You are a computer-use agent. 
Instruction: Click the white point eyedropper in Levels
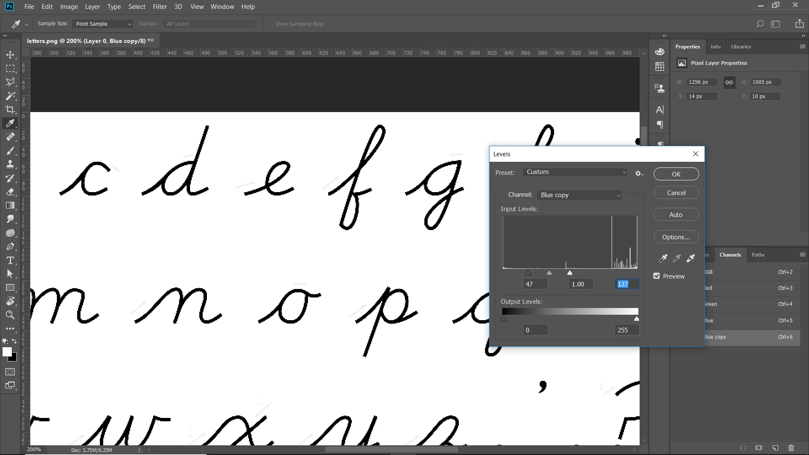(691, 258)
